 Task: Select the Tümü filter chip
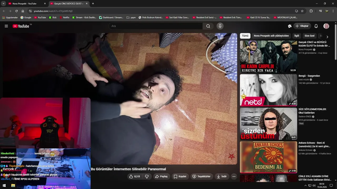pos(245,36)
